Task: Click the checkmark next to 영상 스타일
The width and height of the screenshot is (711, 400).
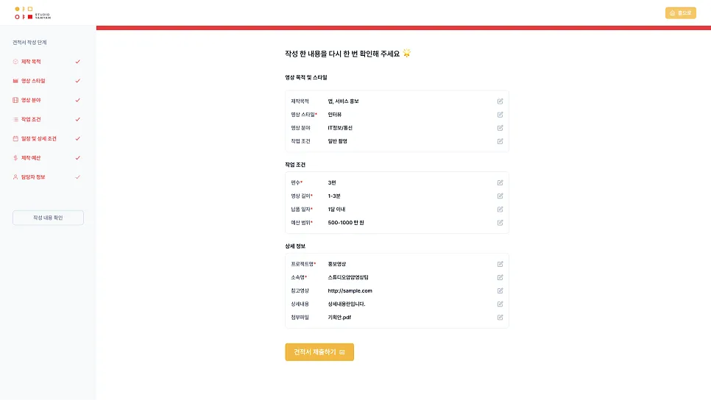Action: pos(77,81)
